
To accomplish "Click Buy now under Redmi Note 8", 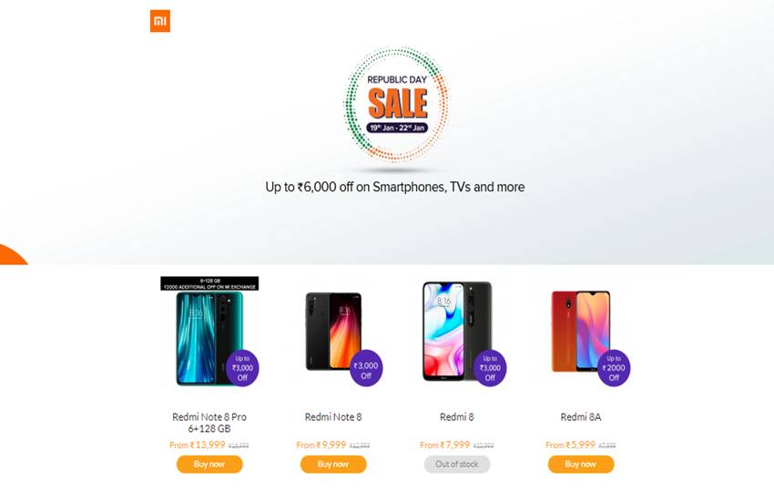I will (333, 464).
